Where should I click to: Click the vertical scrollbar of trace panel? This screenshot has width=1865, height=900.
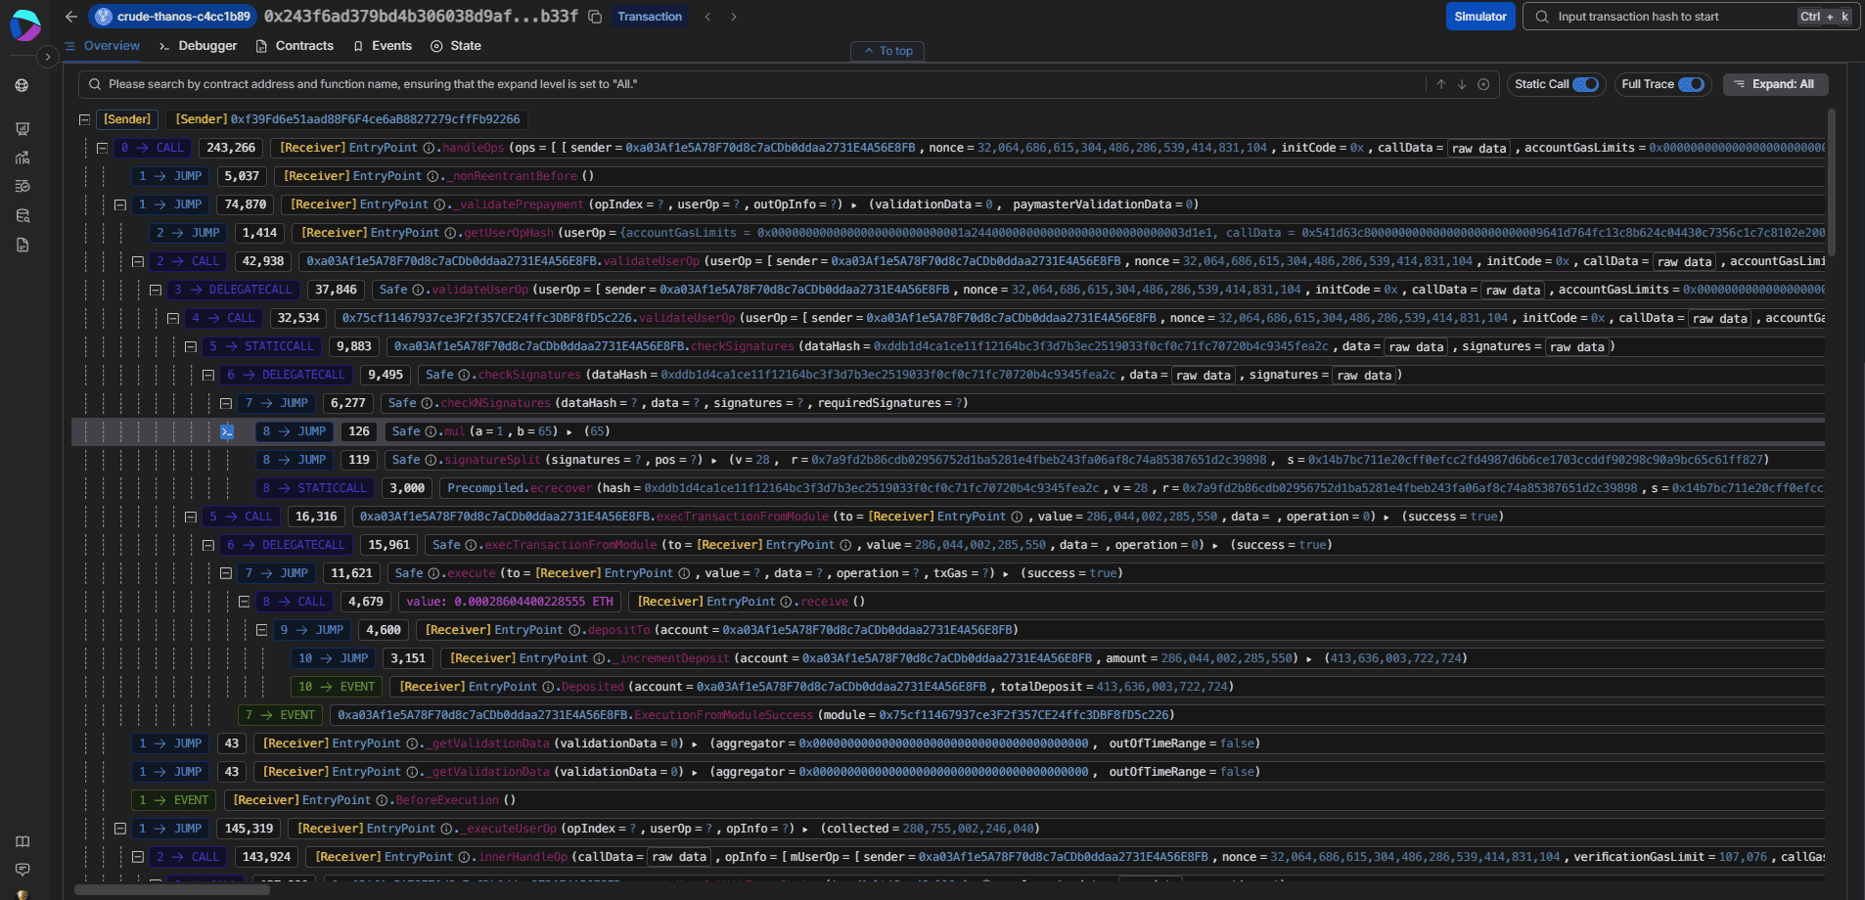click(x=1831, y=181)
